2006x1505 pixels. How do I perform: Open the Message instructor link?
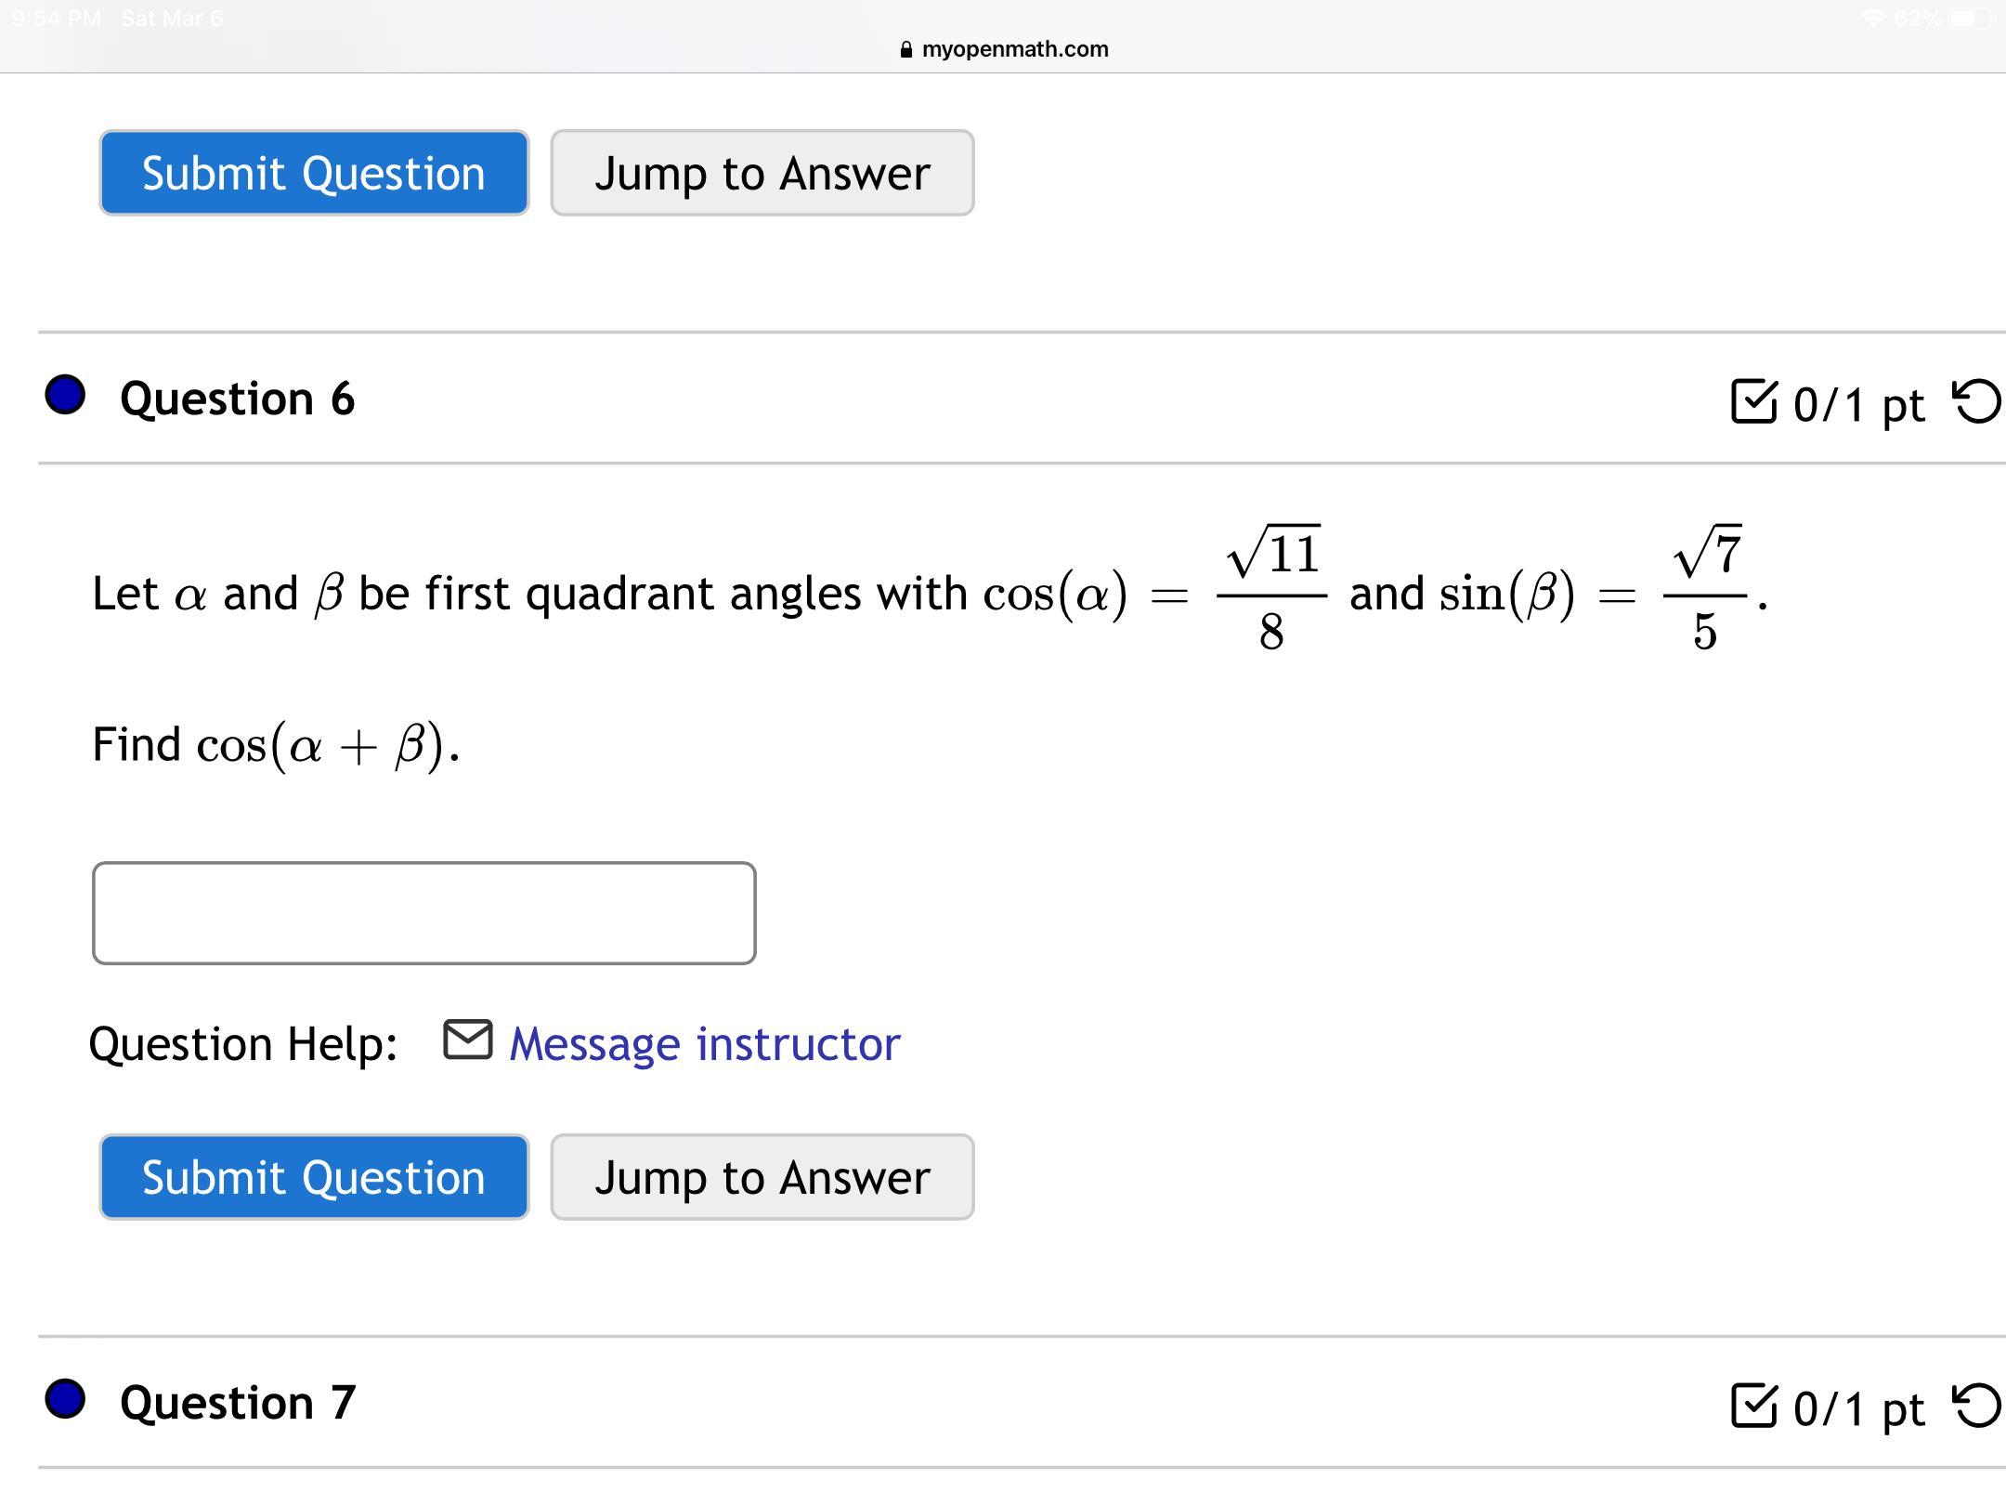pos(704,1043)
